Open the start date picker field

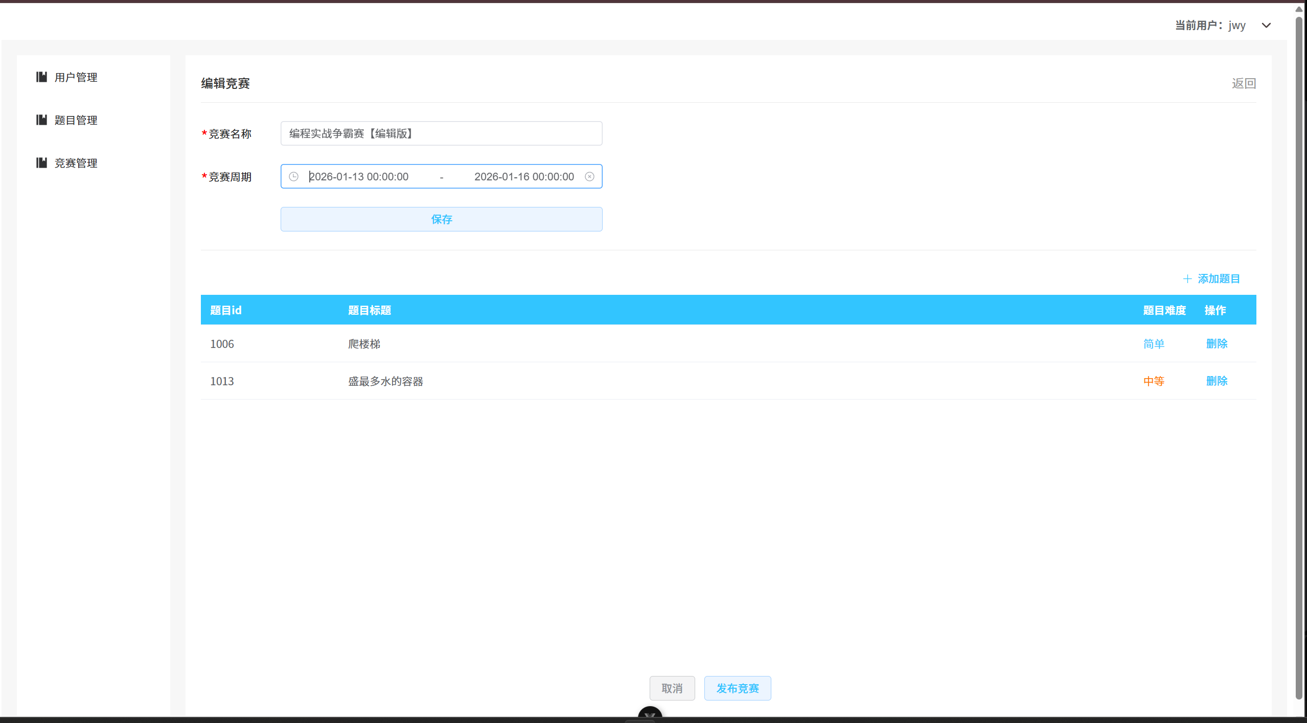tap(359, 176)
